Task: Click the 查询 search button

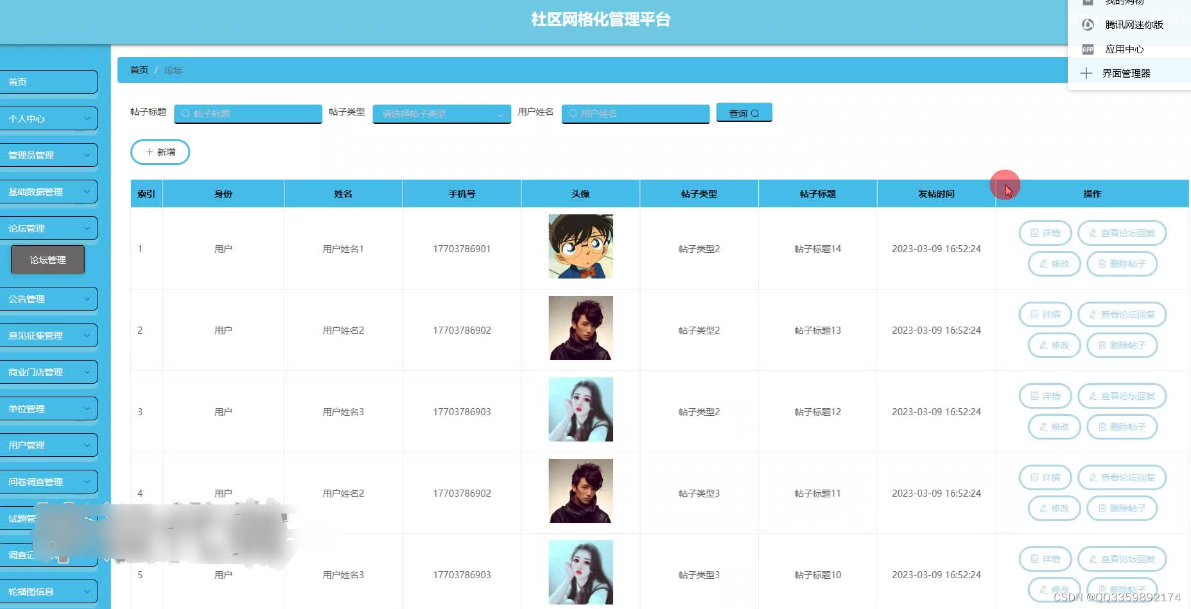Action: click(744, 113)
